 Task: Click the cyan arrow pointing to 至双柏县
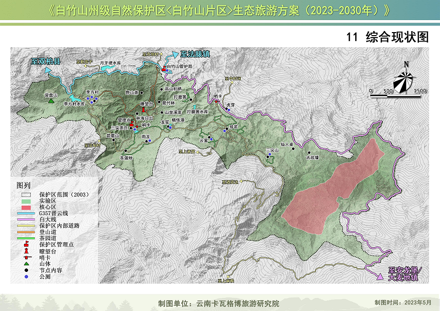(48, 70)
